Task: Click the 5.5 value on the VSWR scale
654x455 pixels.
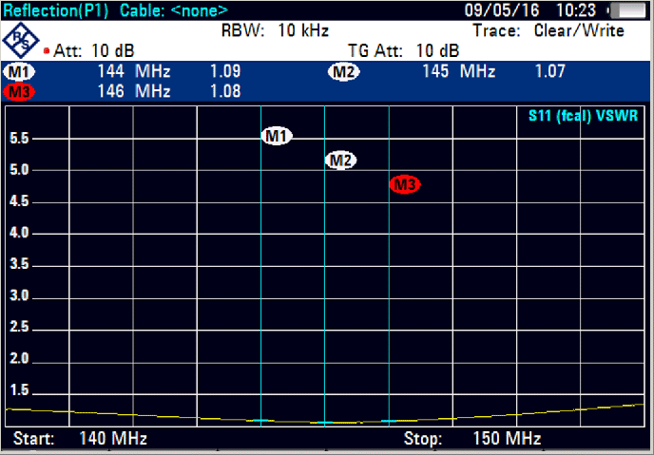Action: click(20, 139)
